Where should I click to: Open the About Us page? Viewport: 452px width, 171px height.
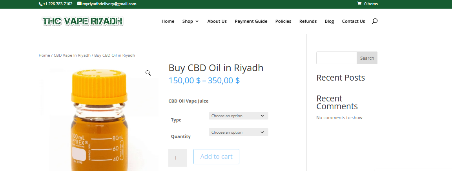[x=217, y=21]
